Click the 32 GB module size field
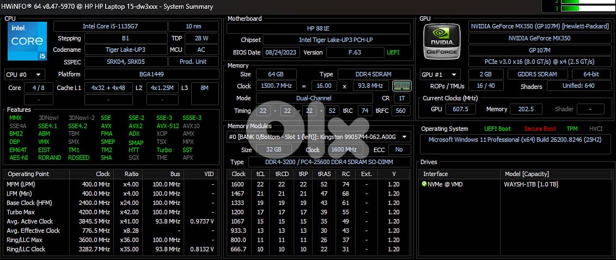This screenshot has width=616, height=260. [x=274, y=150]
